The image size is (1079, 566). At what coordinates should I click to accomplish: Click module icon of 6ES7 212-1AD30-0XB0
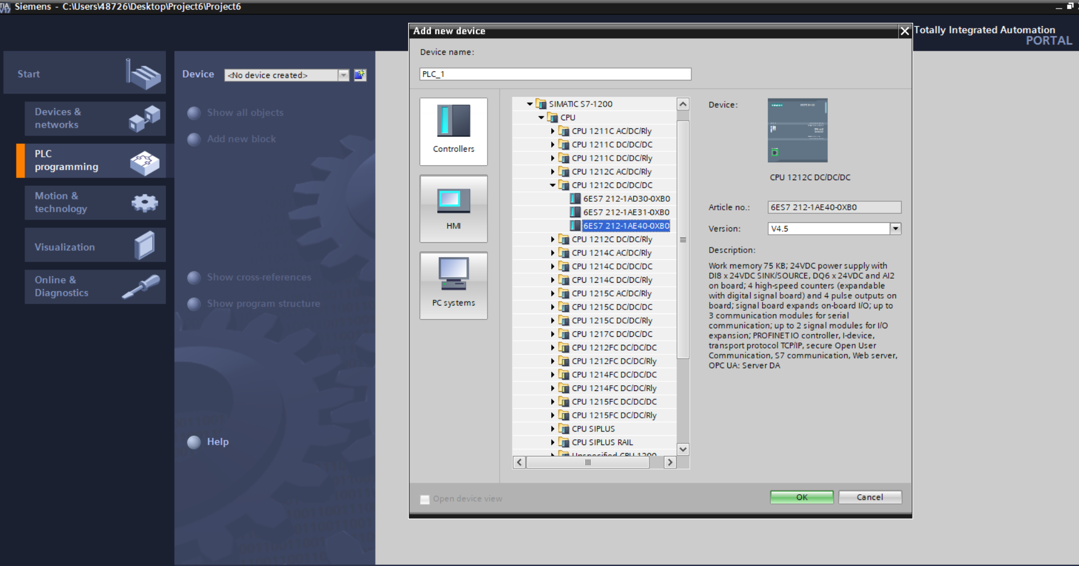(576, 199)
